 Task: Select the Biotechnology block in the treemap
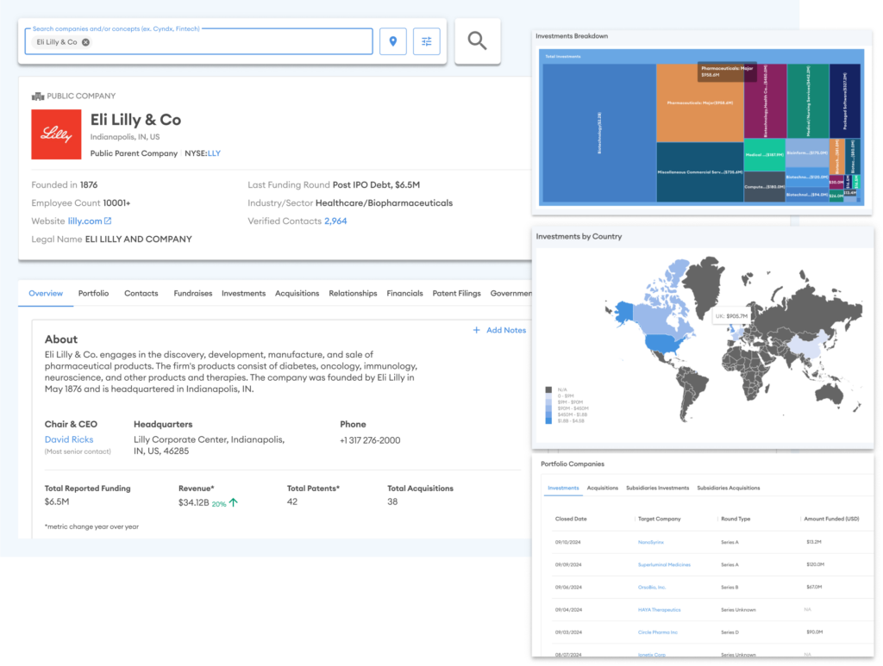(599, 133)
